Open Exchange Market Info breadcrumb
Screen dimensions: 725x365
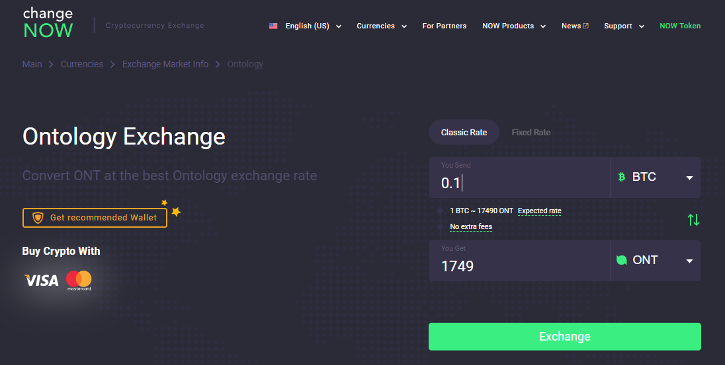[x=165, y=64]
